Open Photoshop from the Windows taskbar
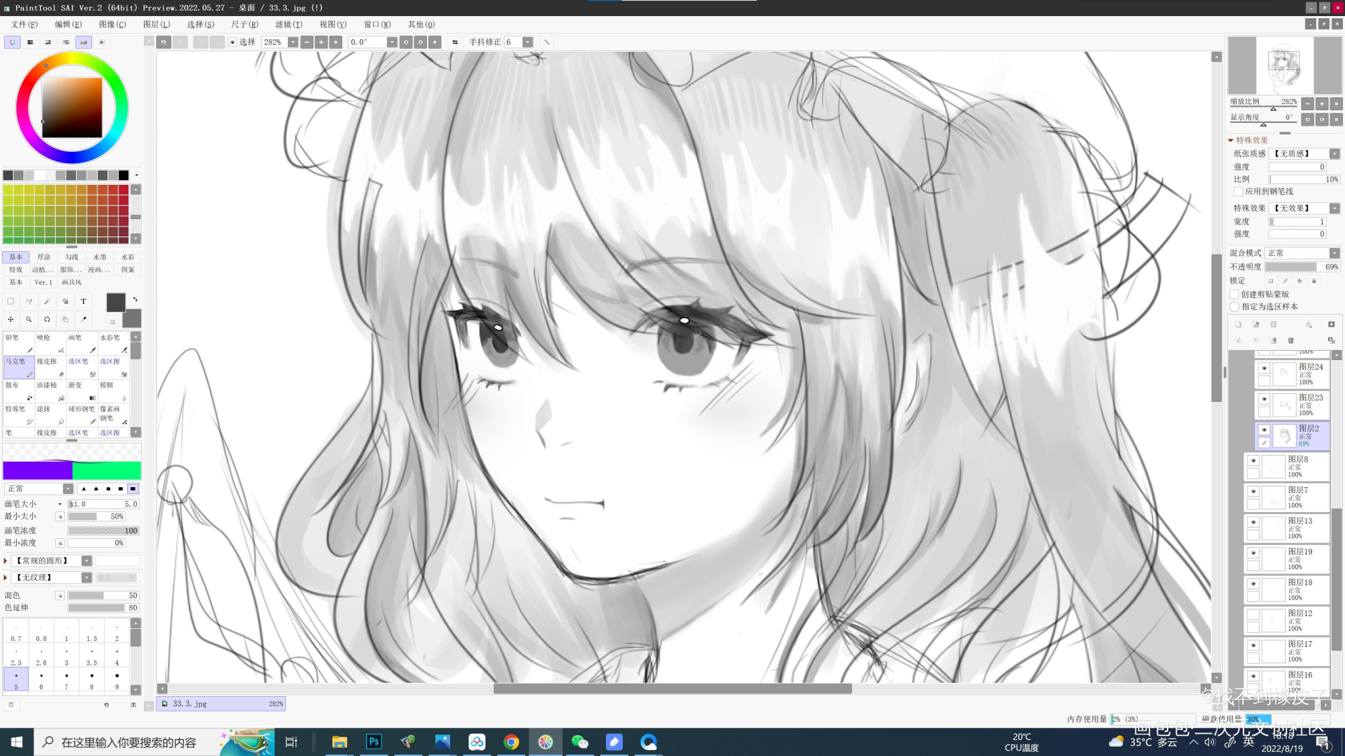The width and height of the screenshot is (1345, 756). click(x=373, y=742)
